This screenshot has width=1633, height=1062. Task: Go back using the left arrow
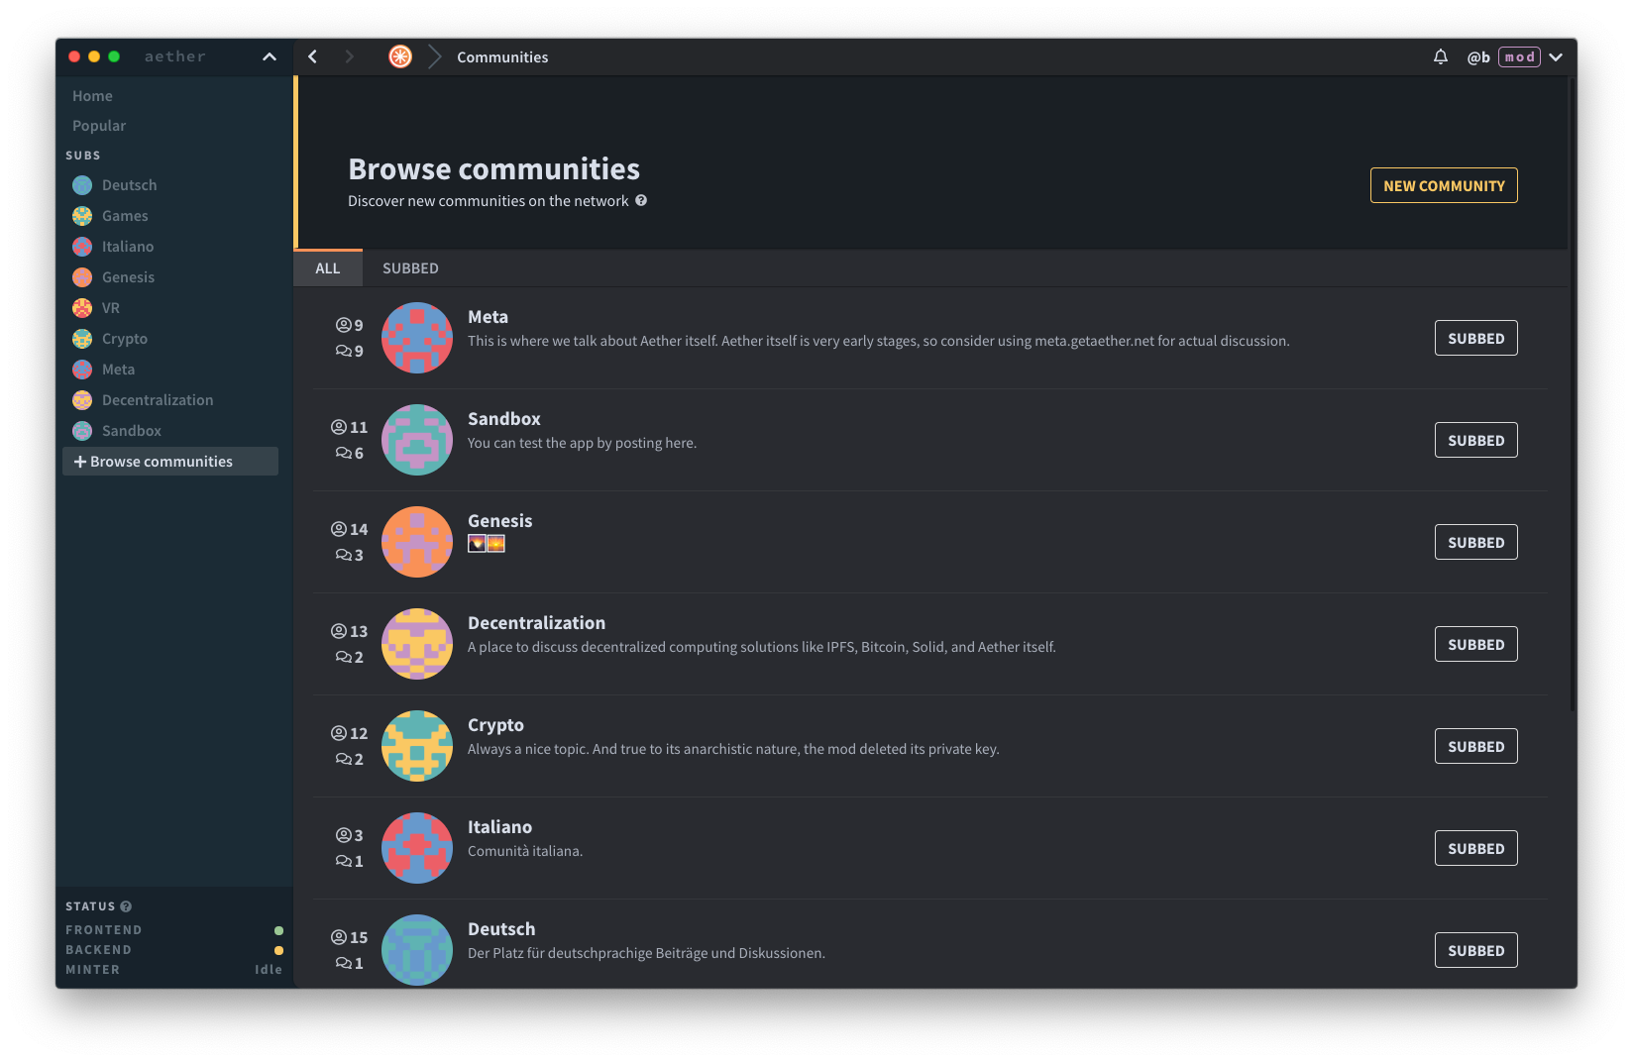point(313,57)
